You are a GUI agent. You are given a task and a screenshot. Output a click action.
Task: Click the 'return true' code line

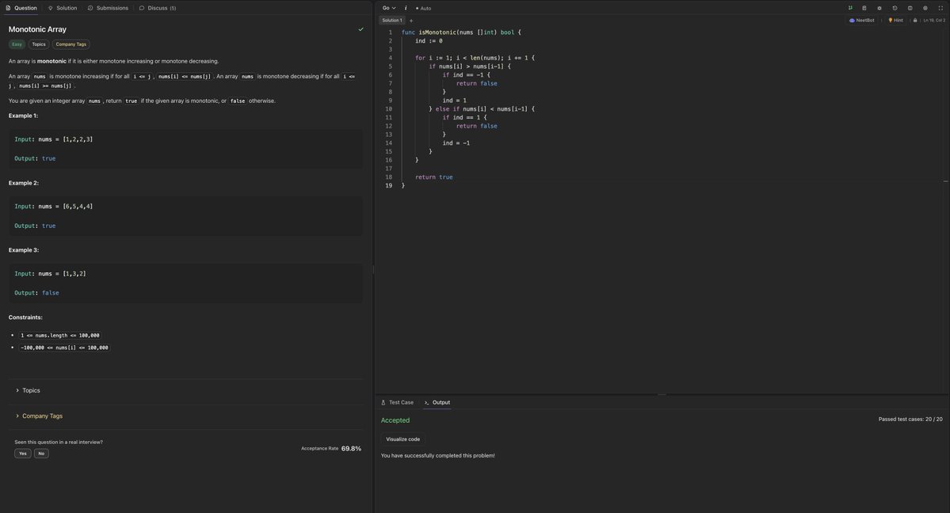434,177
